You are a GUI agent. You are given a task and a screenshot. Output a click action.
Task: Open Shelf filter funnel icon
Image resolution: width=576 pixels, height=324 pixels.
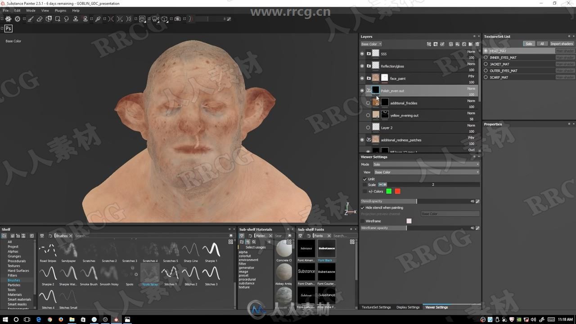[42, 236]
